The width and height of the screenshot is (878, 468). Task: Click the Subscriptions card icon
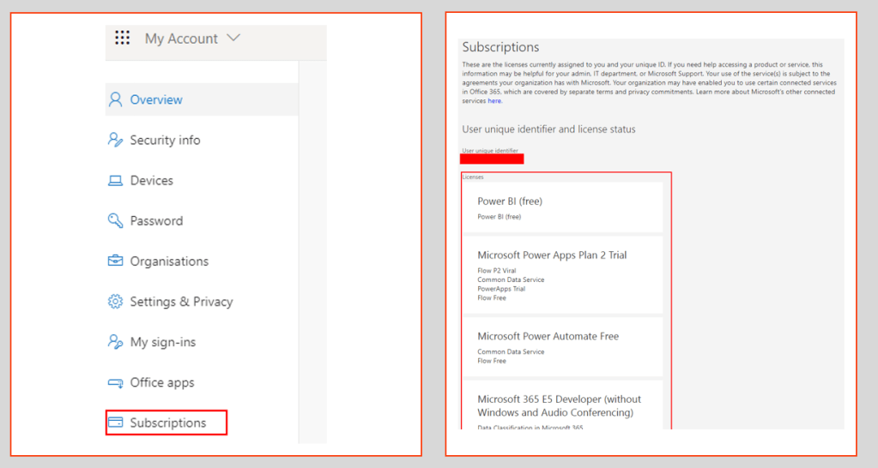click(115, 423)
